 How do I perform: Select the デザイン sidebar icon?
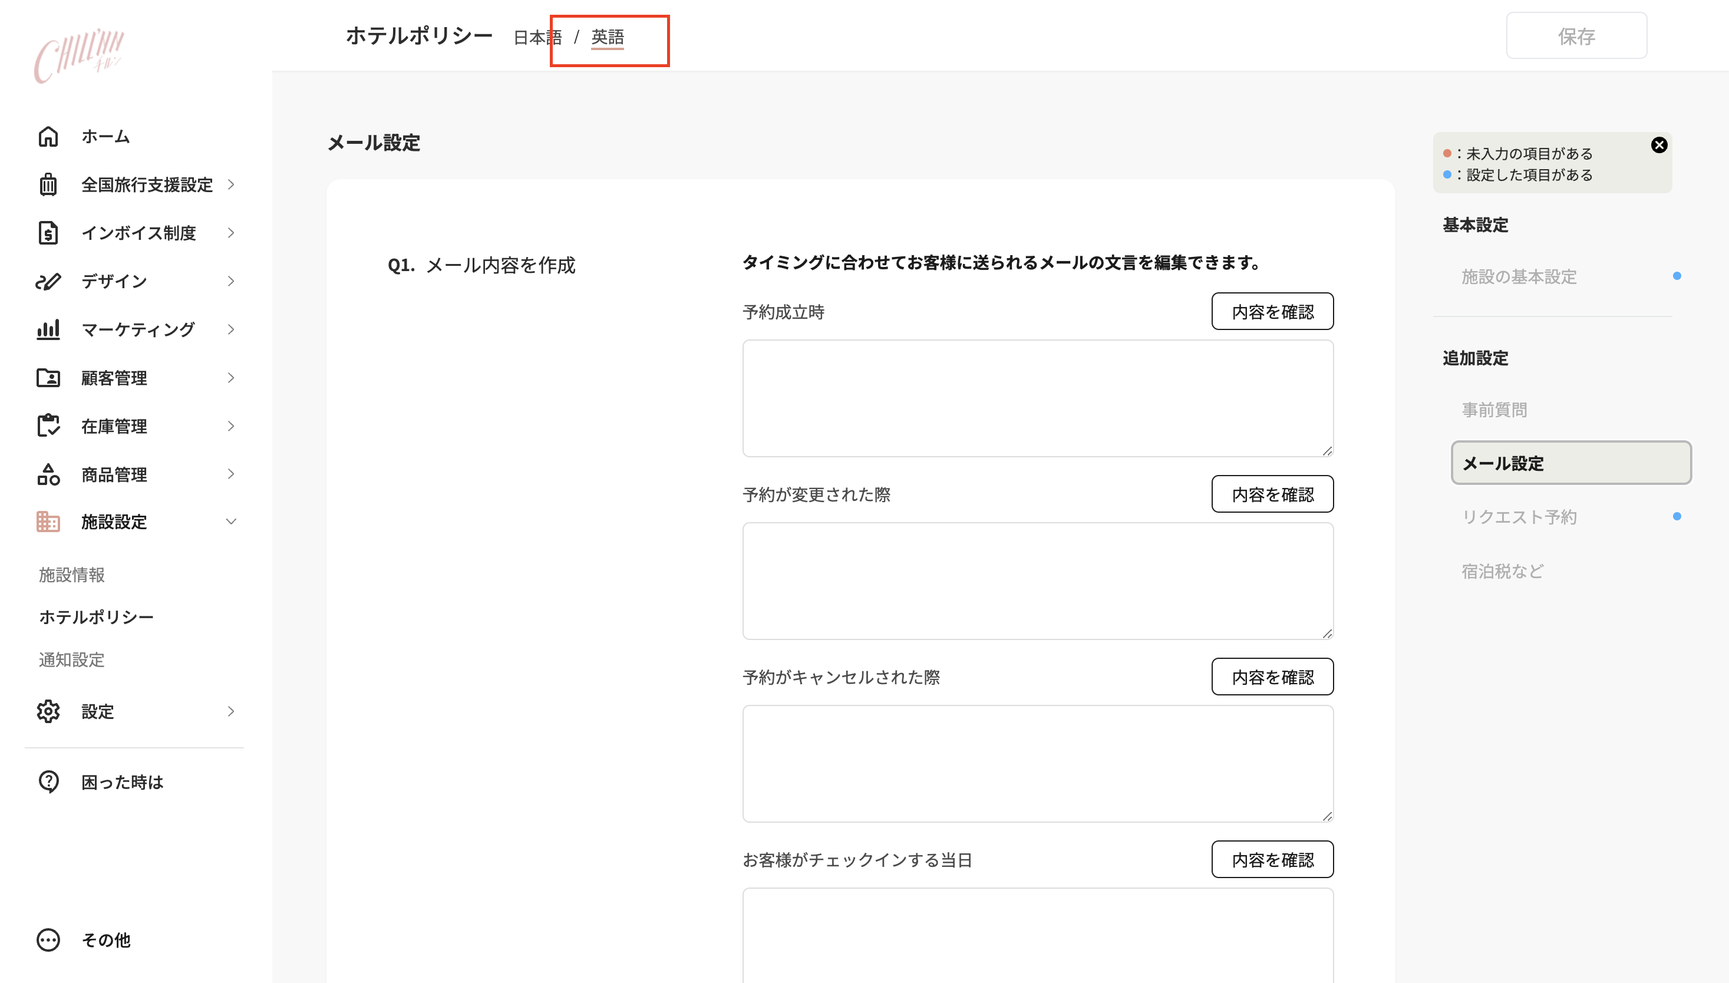47,281
